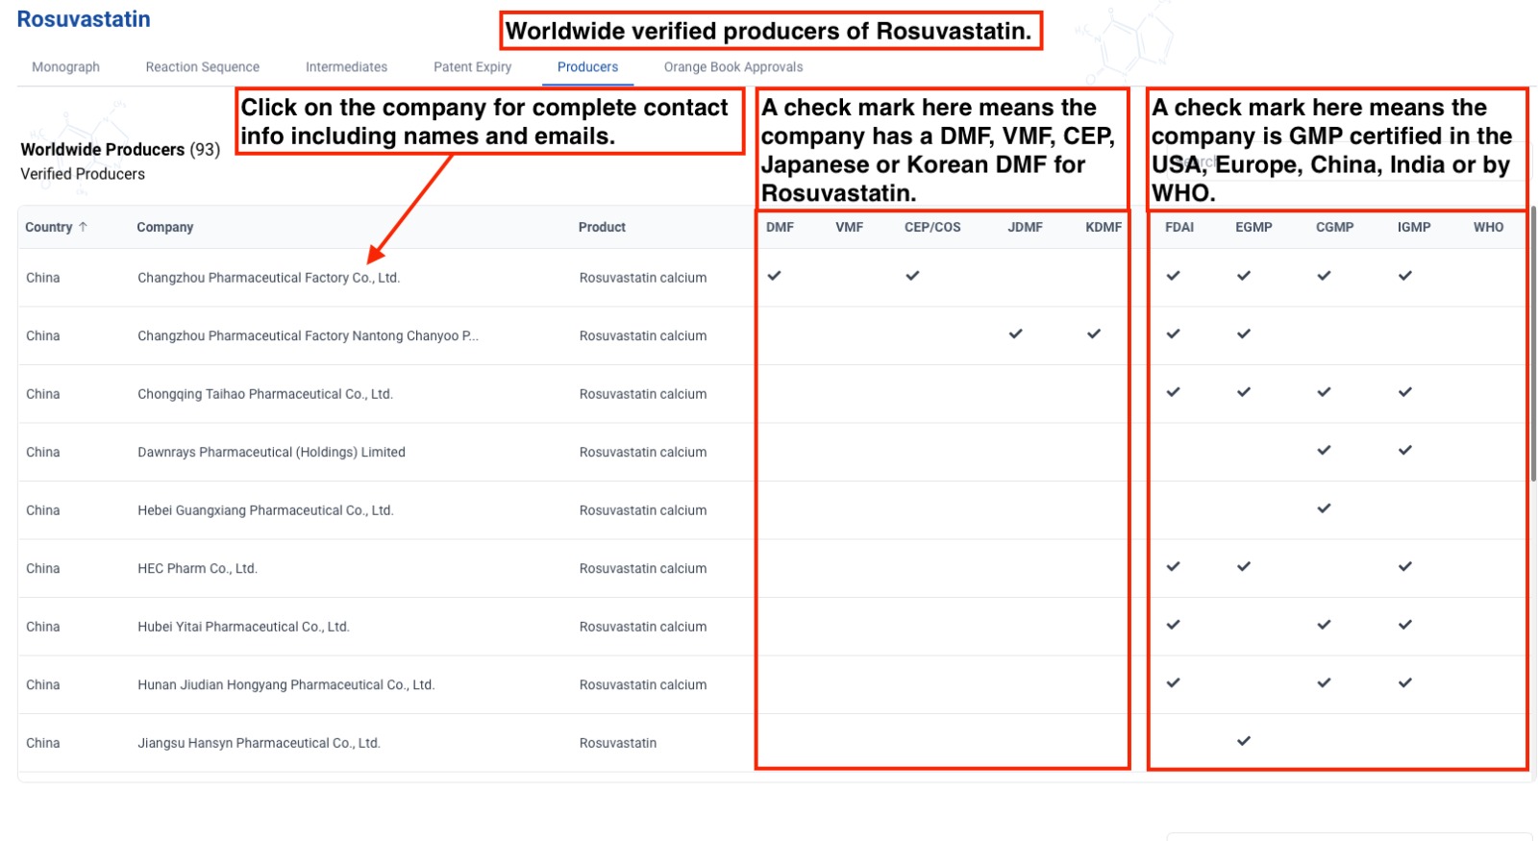The image size is (1538, 841).
Task: Open the Orange Book Approvals tab
Action: (733, 67)
